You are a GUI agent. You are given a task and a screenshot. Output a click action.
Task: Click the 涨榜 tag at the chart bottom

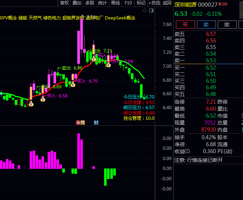click(80, 123)
